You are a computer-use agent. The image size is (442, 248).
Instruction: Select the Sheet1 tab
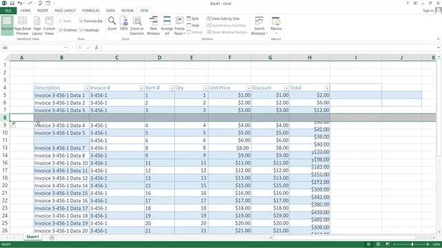32,237
